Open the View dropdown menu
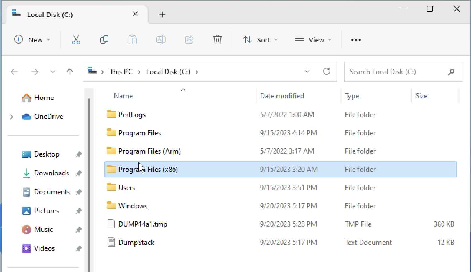Image resolution: width=471 pixels, height=272 pixels. click(313, 40)
